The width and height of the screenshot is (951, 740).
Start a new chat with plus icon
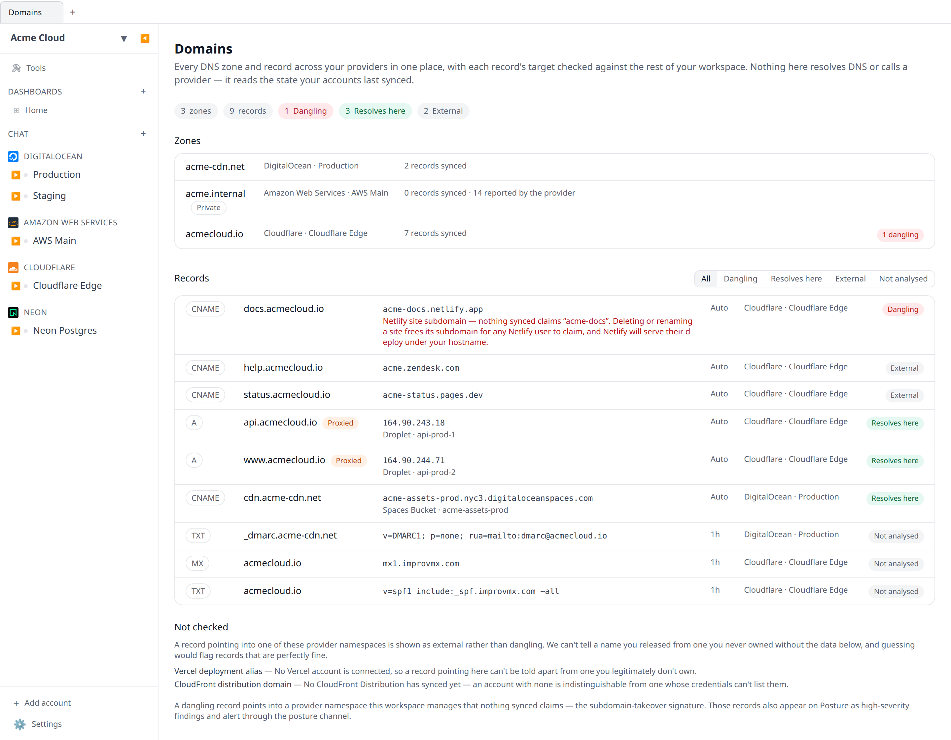coord(143,134)
